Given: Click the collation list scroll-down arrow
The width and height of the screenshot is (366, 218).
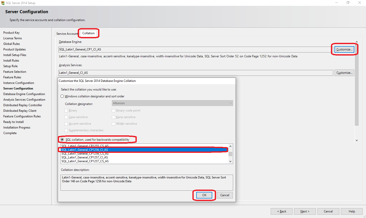Looking at the screenshot, I should click(231, 161).
